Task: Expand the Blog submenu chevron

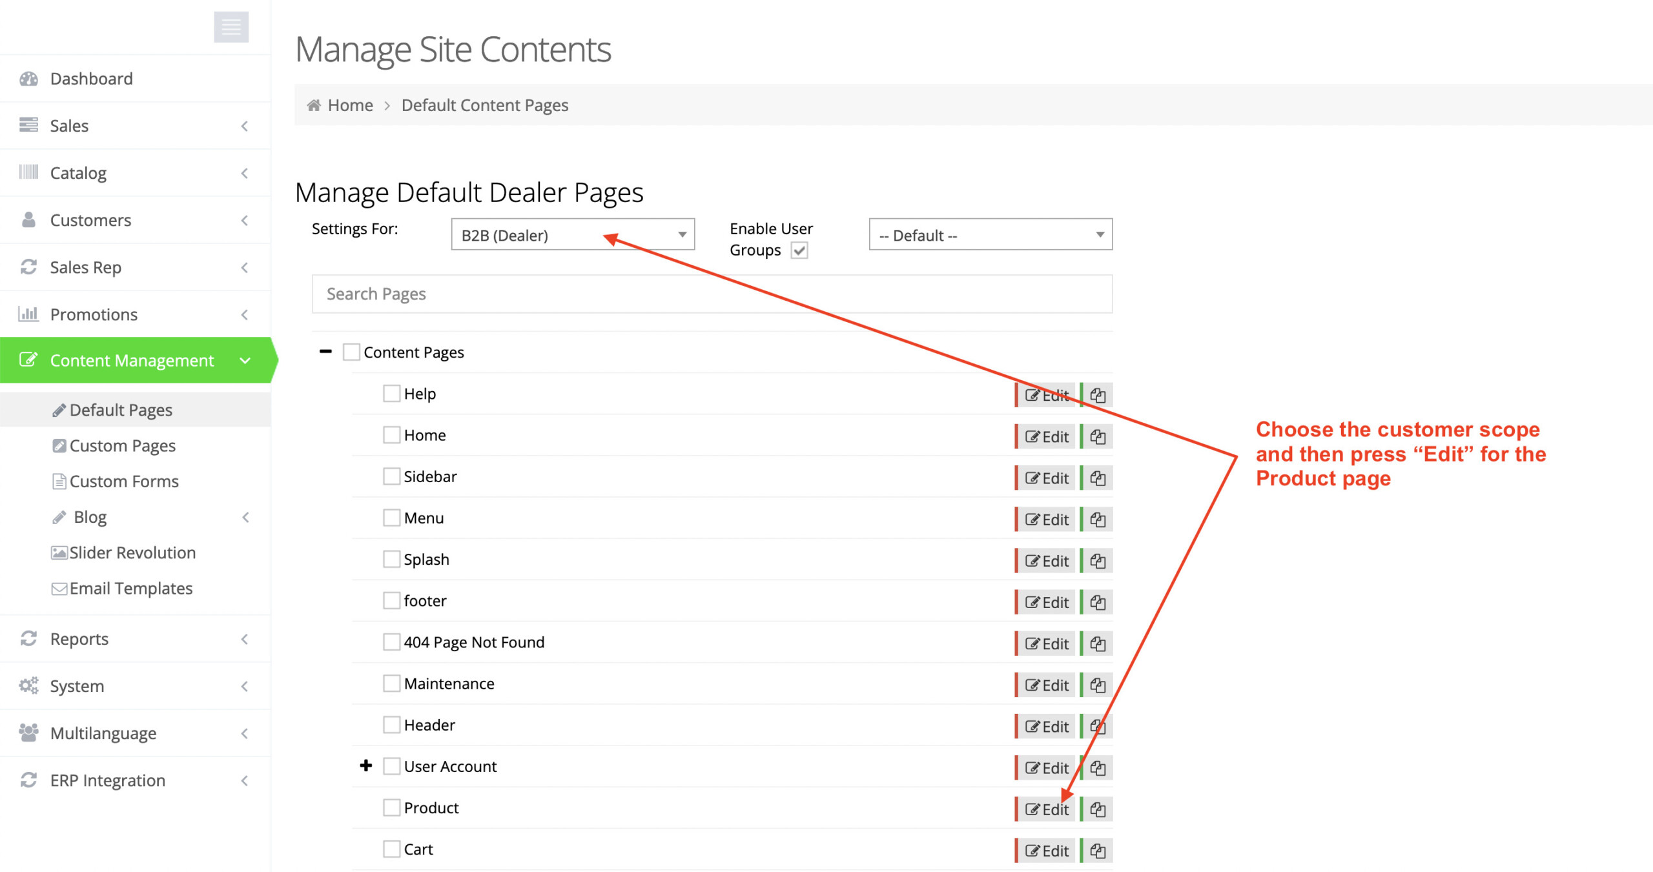Action: (x=245, y=517)
